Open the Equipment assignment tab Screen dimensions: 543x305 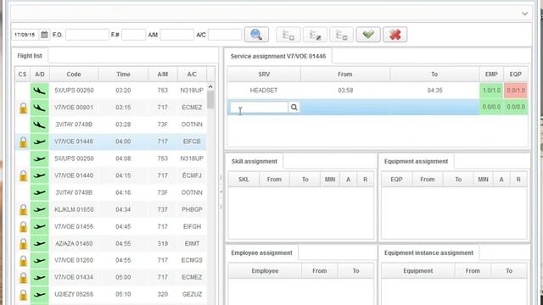[416, 161]
